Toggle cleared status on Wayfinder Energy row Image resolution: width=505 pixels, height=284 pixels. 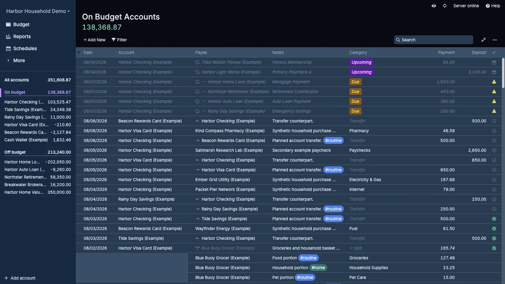(494, 229)
